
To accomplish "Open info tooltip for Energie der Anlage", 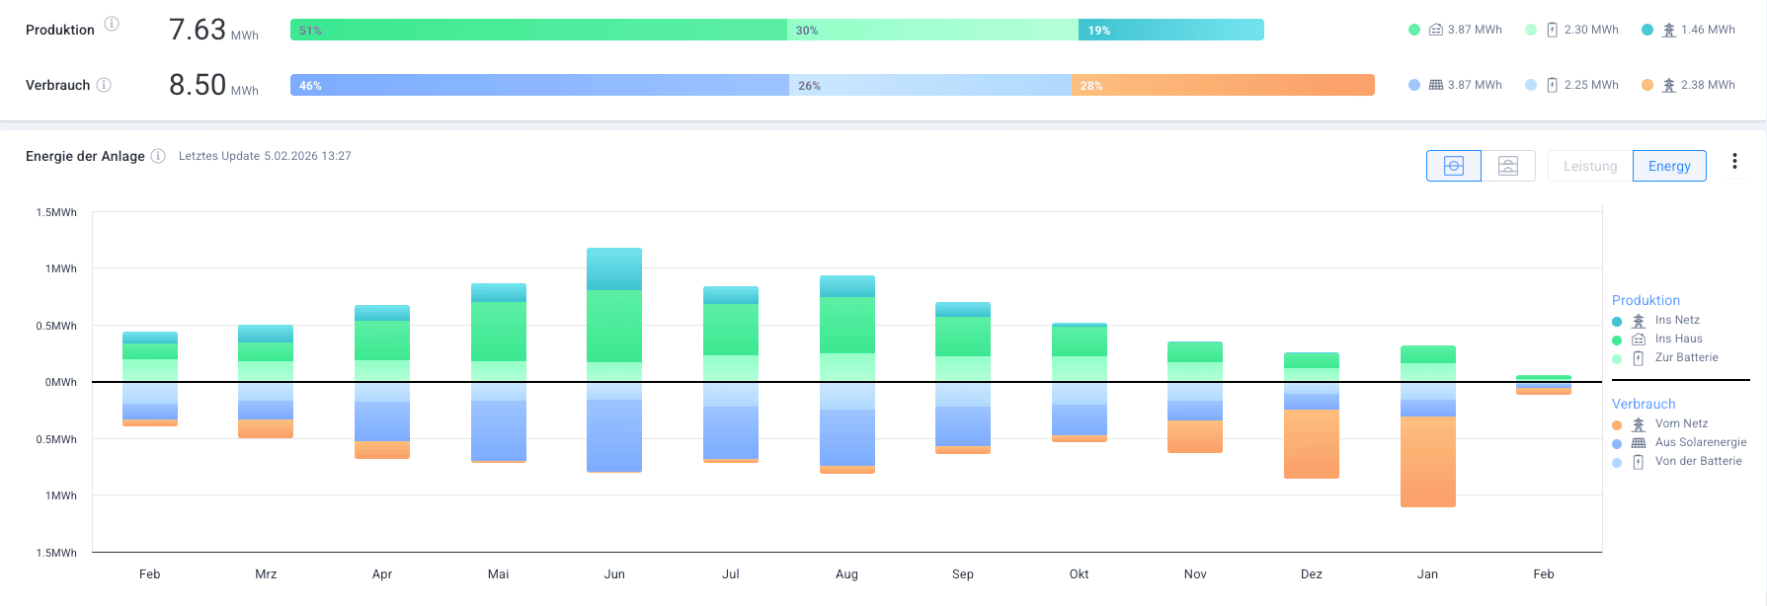I will point(158,156).
